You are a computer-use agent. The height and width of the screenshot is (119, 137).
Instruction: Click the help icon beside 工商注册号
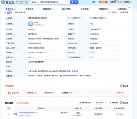click(15, 43)
